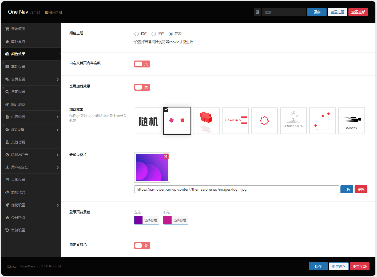Viewport: 377px width, 277px height.
Task: Select the spinning circle loading effect
Action: click(x=264, y=121)
